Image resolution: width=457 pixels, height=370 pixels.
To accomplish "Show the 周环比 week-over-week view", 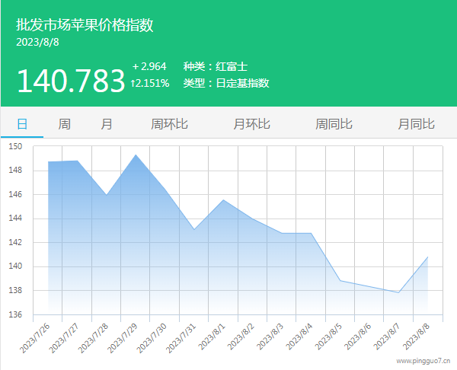I will (x=169, y=123).
